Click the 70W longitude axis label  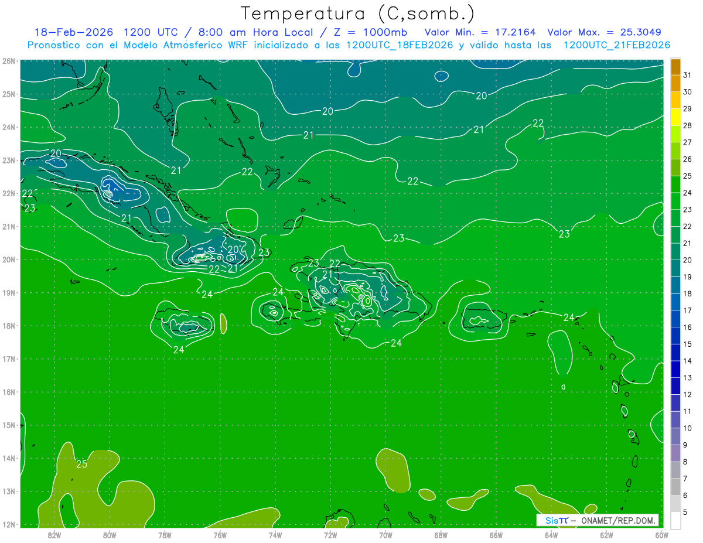pos(385,535)
